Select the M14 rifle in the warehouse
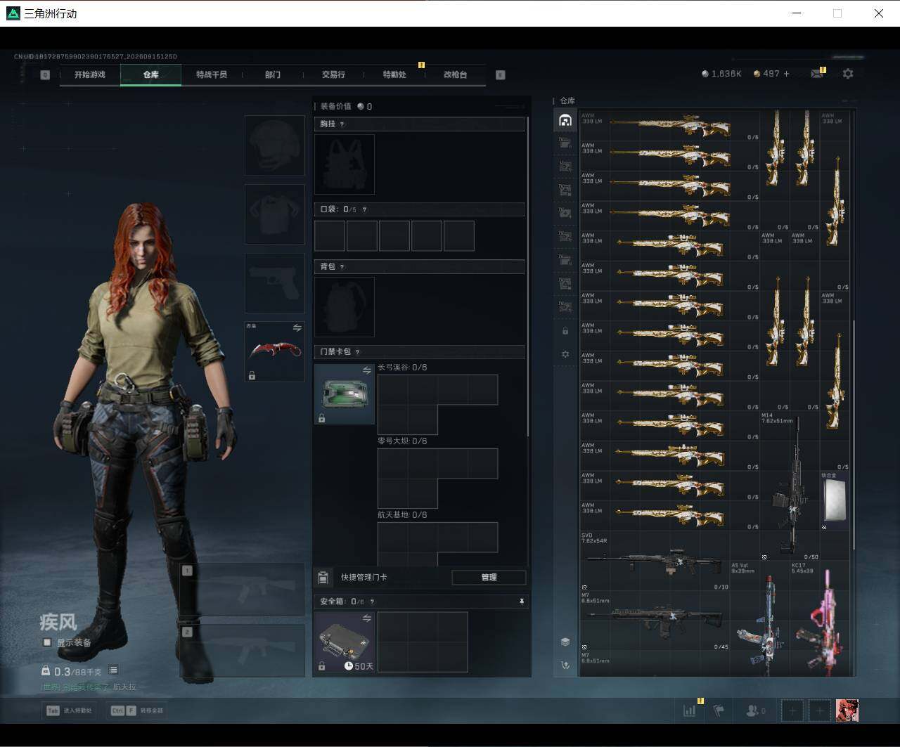Viewport: 900px width, 747px height. tap(790, 486)
